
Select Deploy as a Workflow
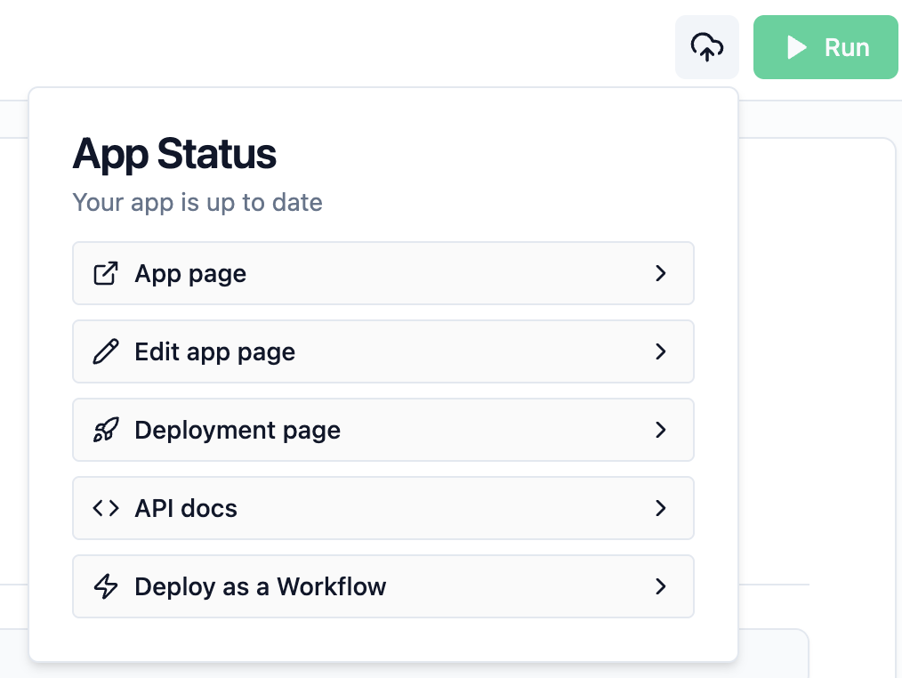click(x=383, y=586)
